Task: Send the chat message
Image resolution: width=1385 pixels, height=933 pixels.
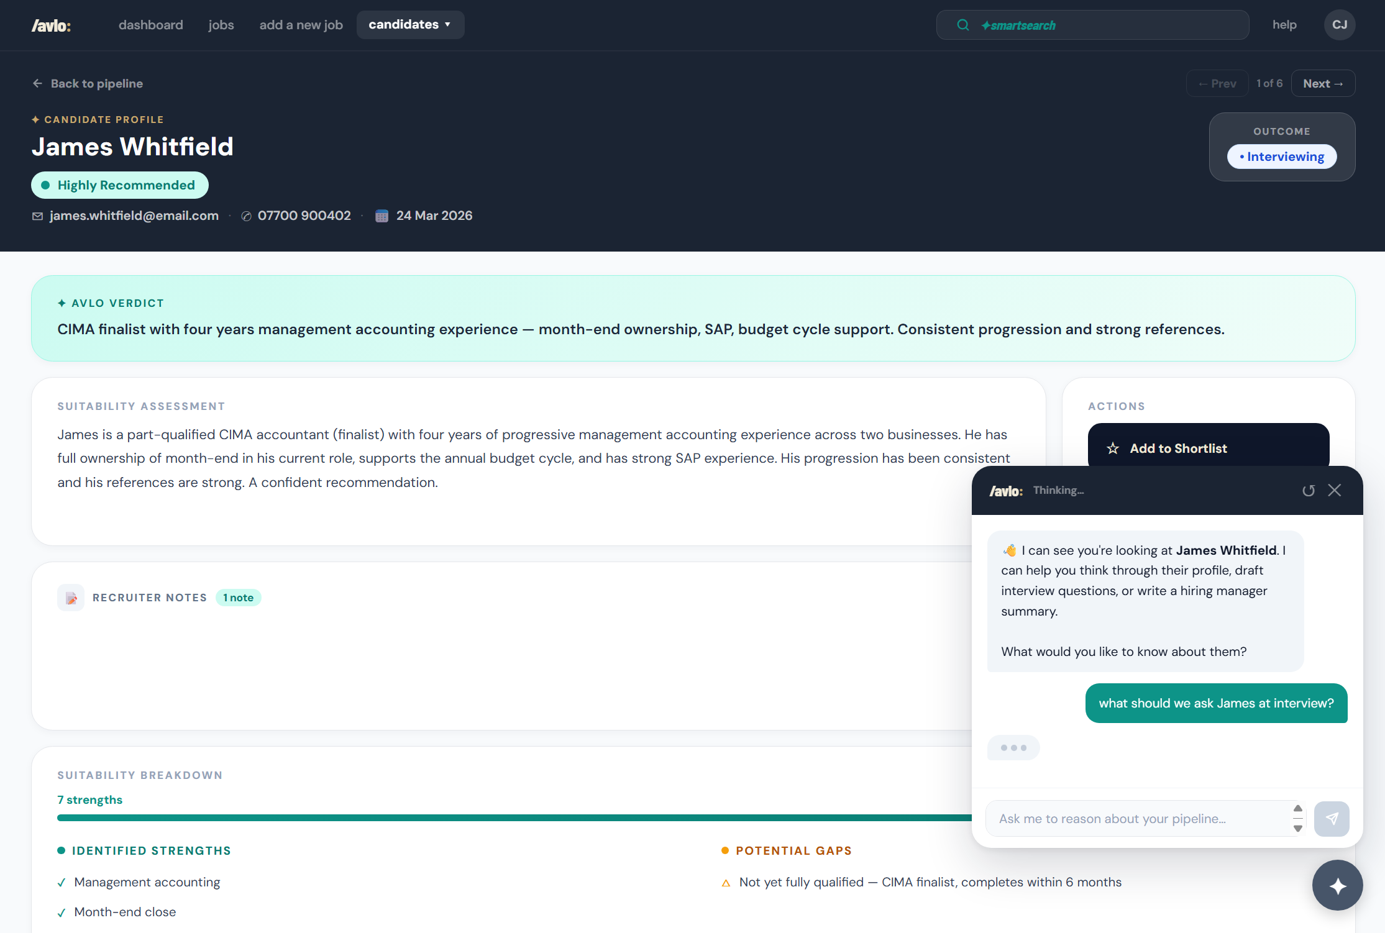Action: 1332,819
